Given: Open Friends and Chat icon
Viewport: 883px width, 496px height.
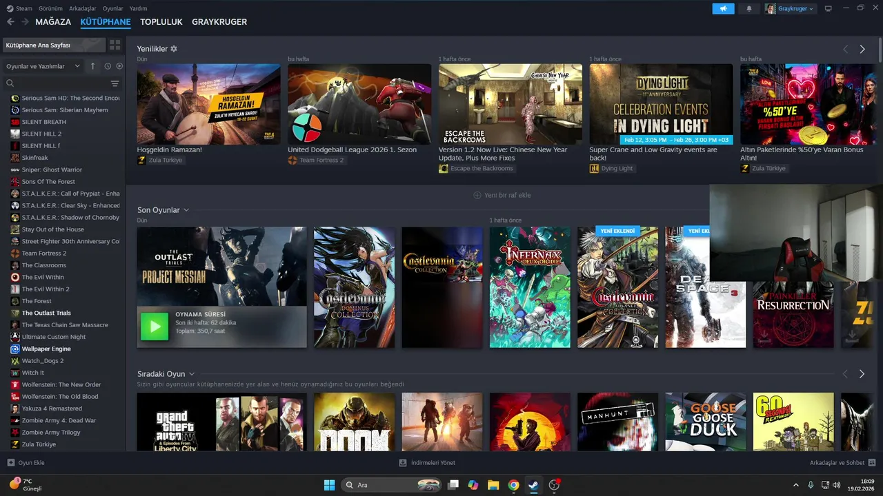Looking at the screenshot, I should (872, 463).
